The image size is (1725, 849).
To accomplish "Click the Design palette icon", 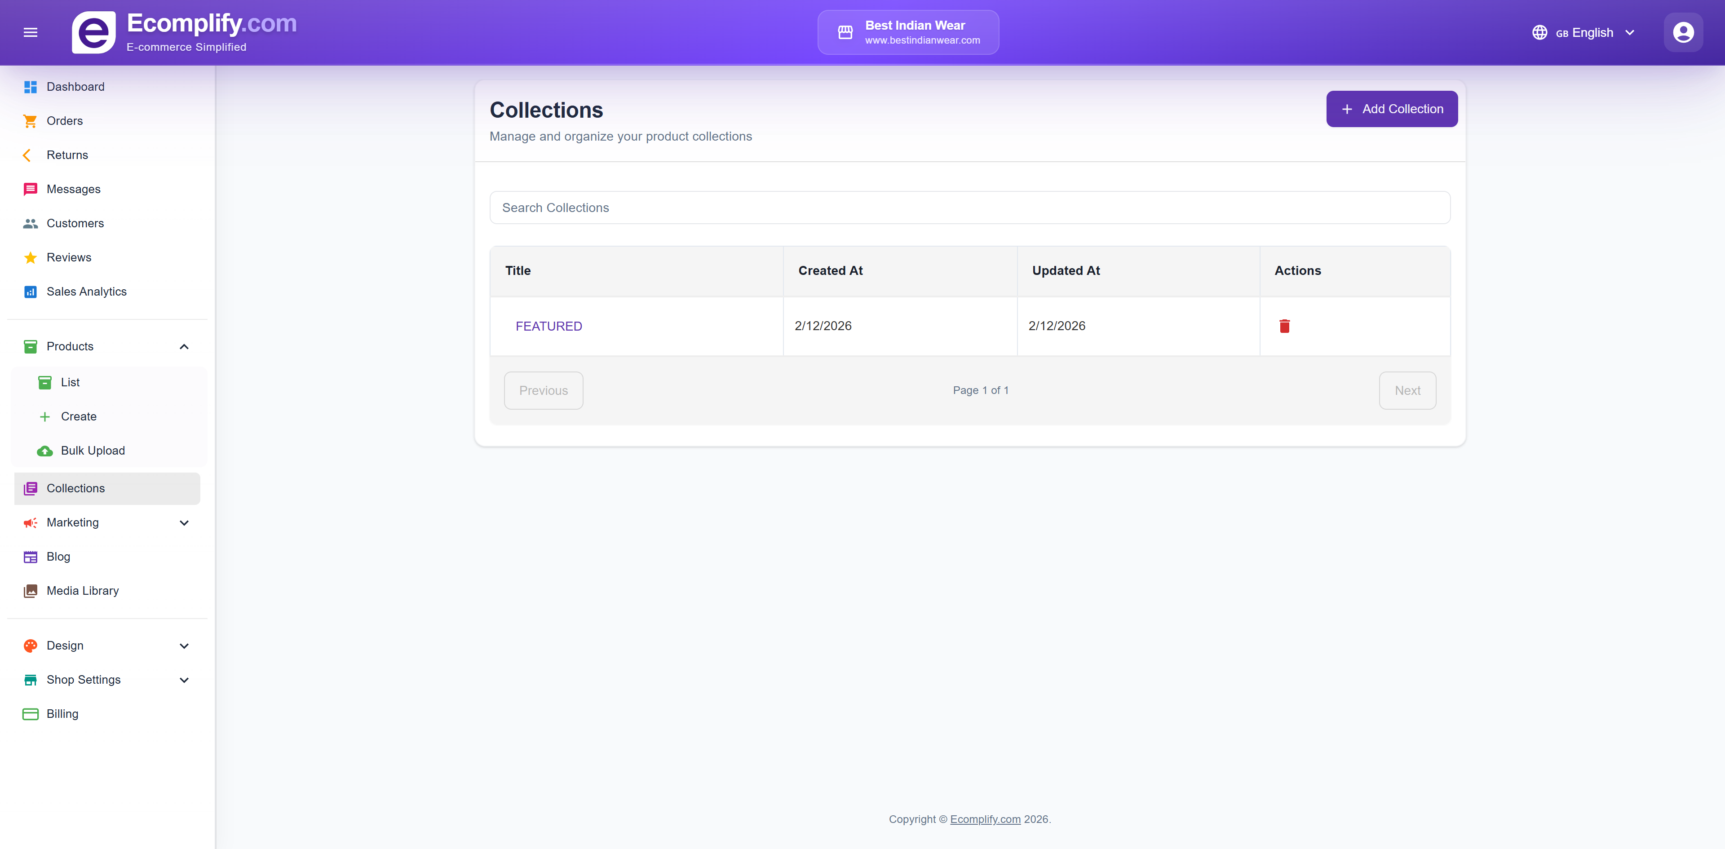I will pyautogui.click(x=30, y=646).
